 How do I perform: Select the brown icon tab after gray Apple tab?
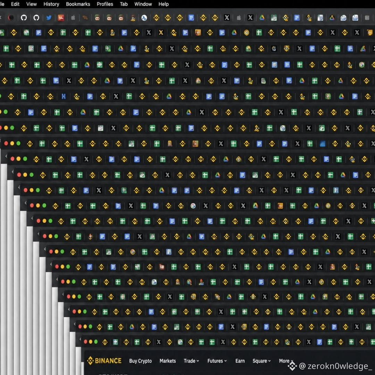(x=85, y=17)
